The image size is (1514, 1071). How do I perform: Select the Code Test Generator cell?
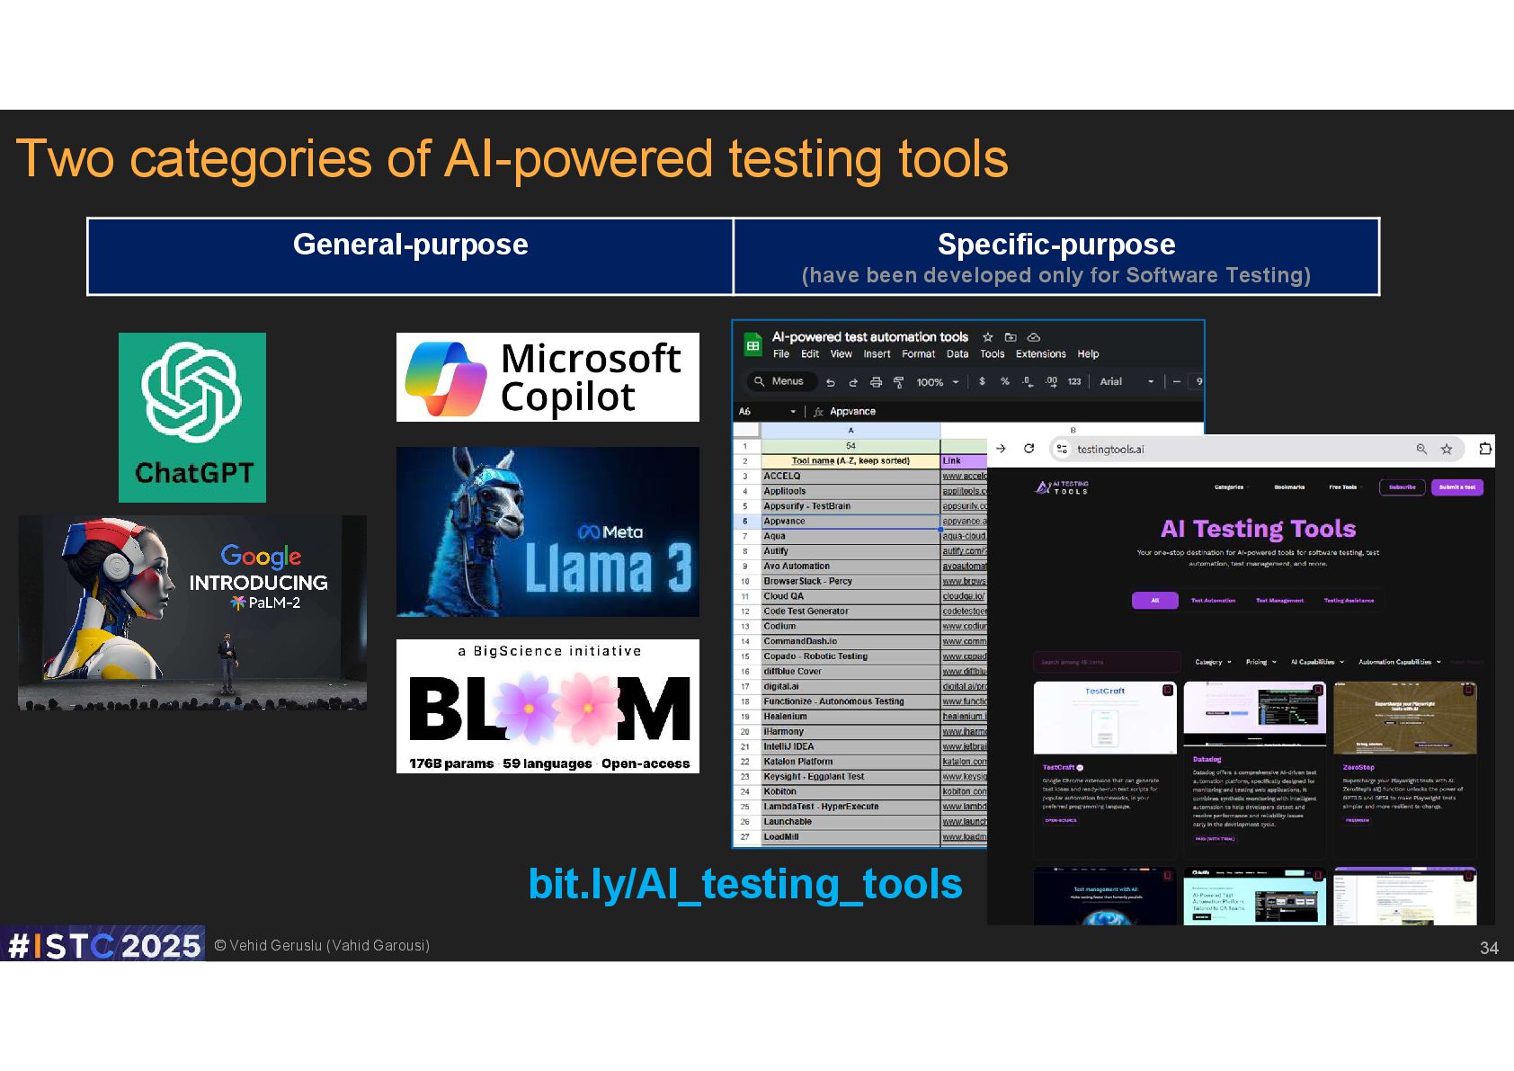[851, 611]
